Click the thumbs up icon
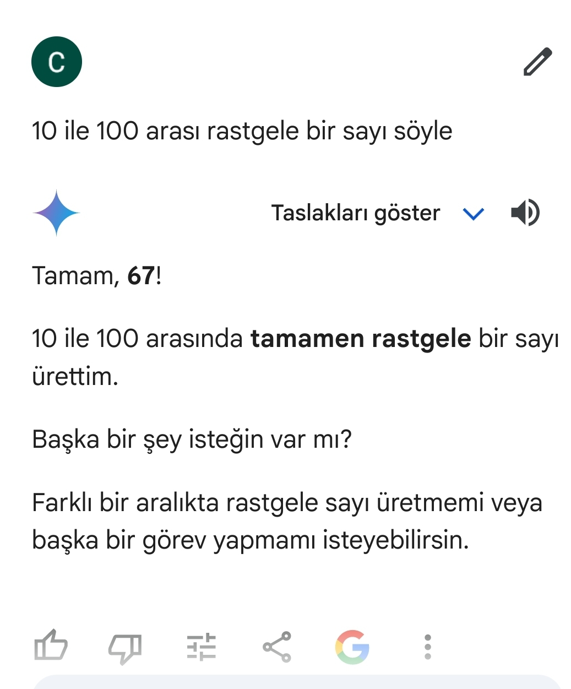 click(x=51, y=645)
